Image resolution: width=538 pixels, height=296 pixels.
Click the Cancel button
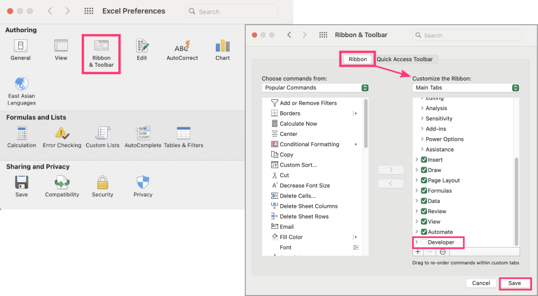pos(480,283)
